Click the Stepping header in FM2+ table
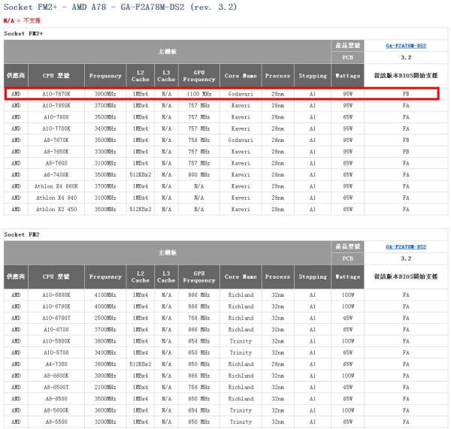The height and width of the screenshot is (429, 451). (x=313, y=76)
